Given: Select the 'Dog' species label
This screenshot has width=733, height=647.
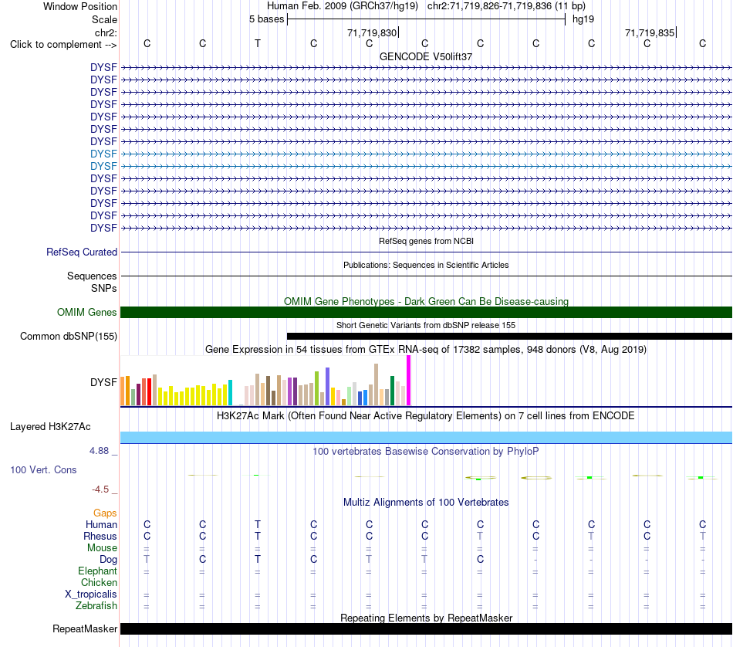Looking at the screenshot, I should click(x=108, y=560).
